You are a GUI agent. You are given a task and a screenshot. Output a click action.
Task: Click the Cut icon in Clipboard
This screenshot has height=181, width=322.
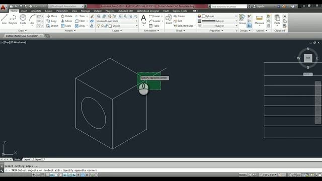click(x=285, y=16)
